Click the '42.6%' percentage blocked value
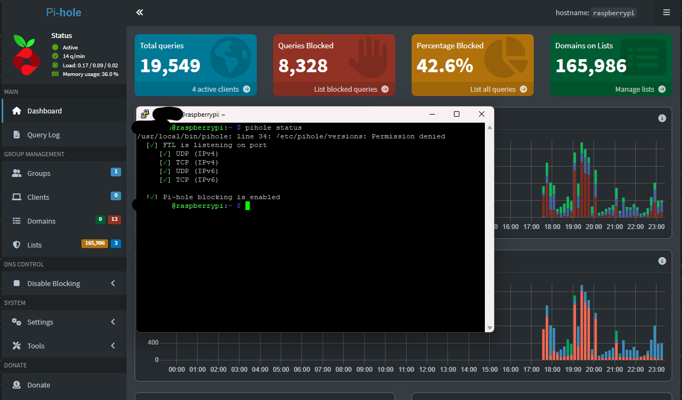This screenshot has height=400, width=682. pos(445,66)
